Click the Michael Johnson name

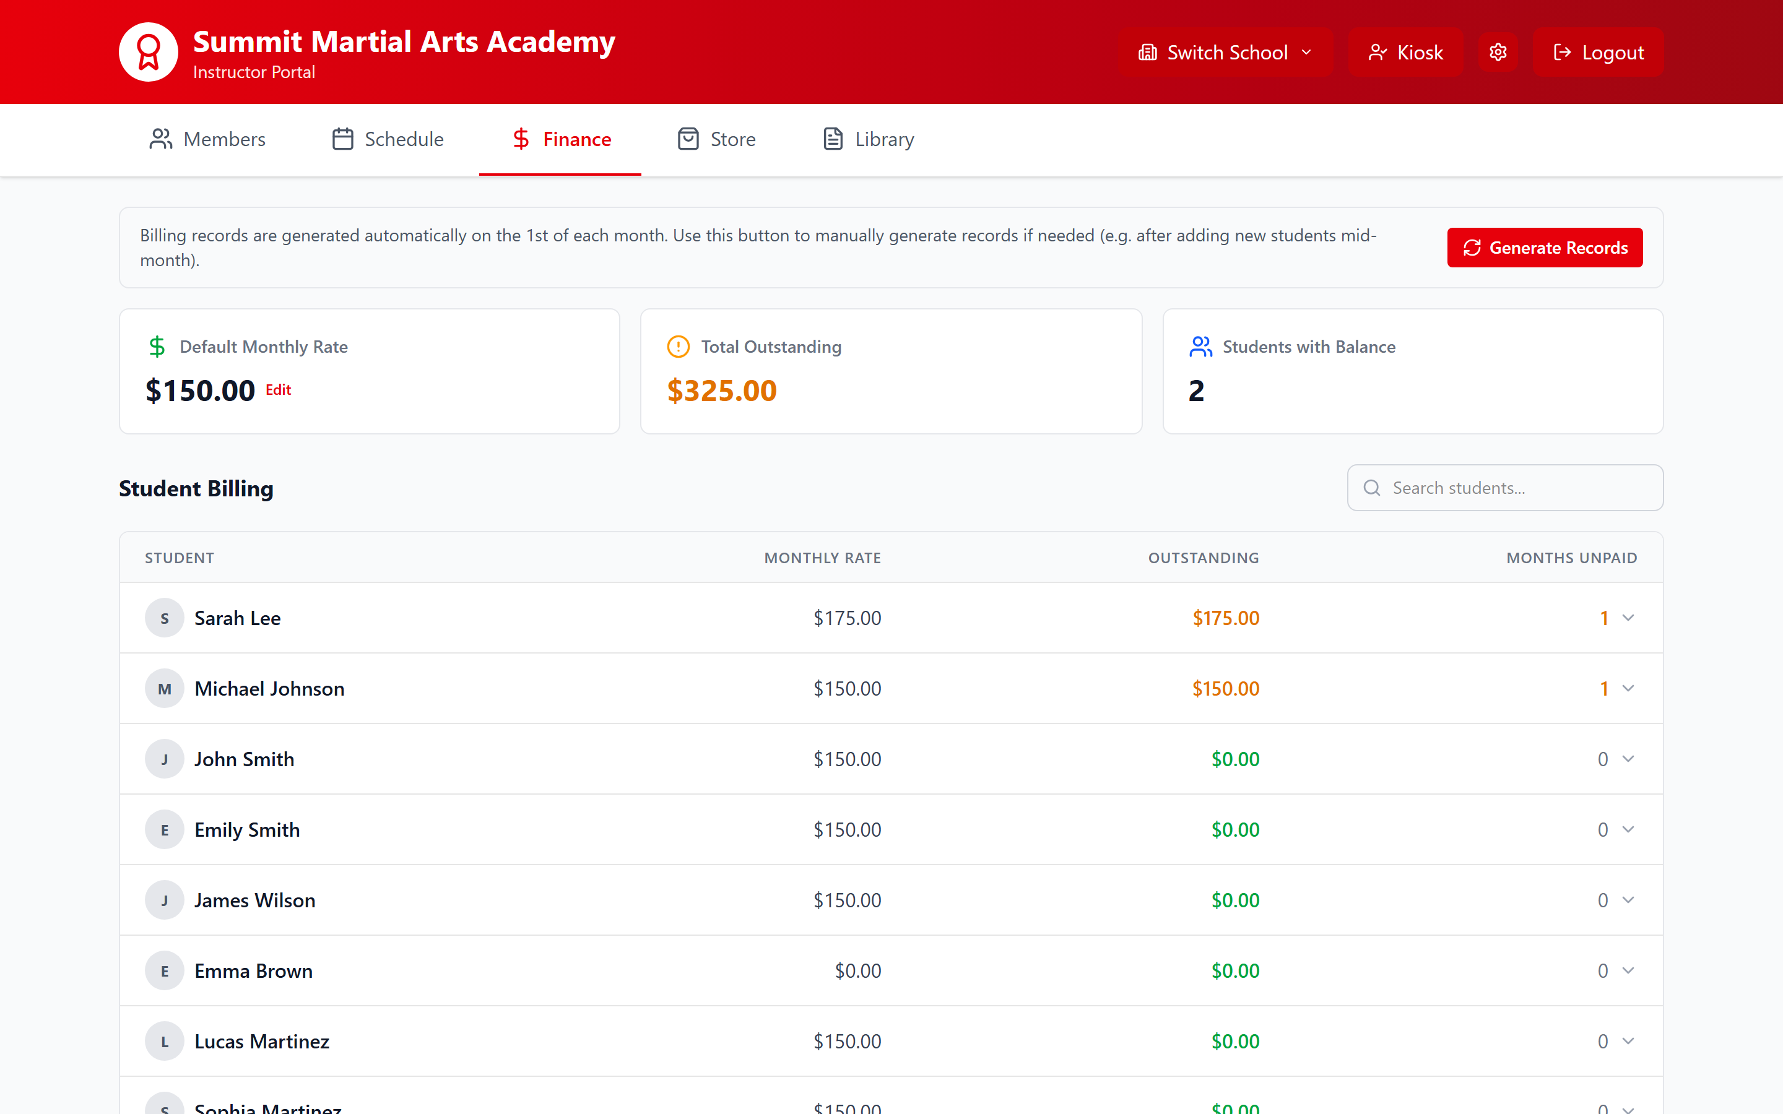pos(270,689)
